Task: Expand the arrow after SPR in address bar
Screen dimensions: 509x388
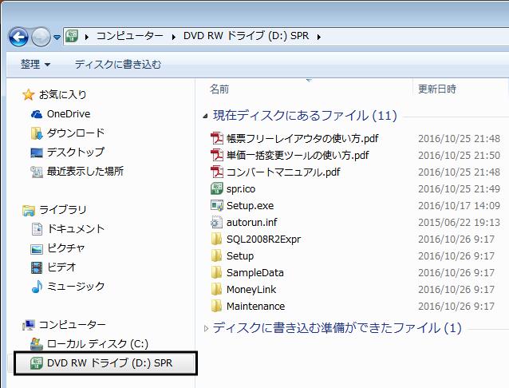Action: tap(319, 37)
